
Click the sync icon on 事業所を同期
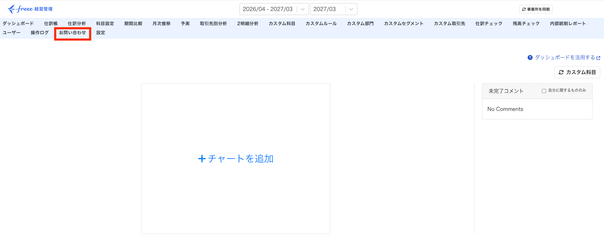(524, 9)
